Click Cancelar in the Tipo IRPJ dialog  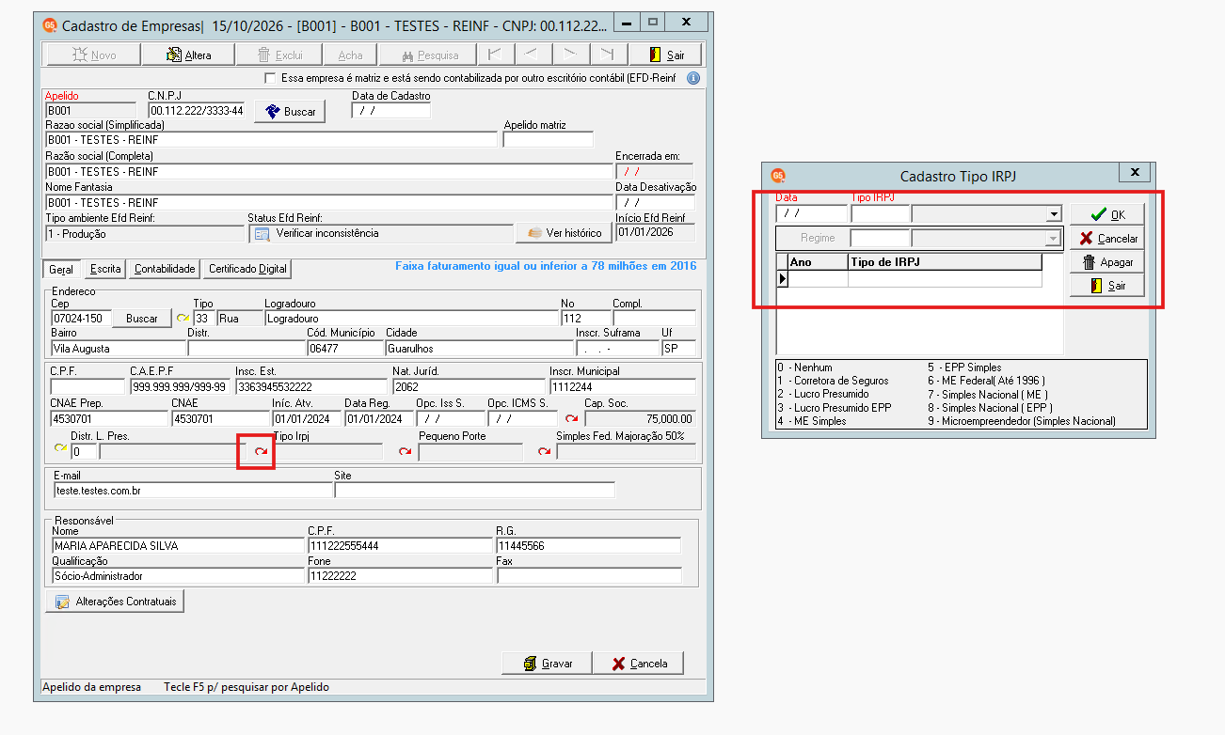click(1107, 239)
